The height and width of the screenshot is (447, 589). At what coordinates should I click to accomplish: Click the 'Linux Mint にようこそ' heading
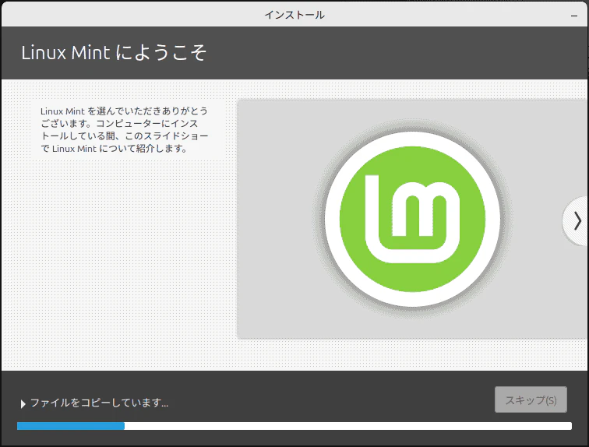coord(114,52)
